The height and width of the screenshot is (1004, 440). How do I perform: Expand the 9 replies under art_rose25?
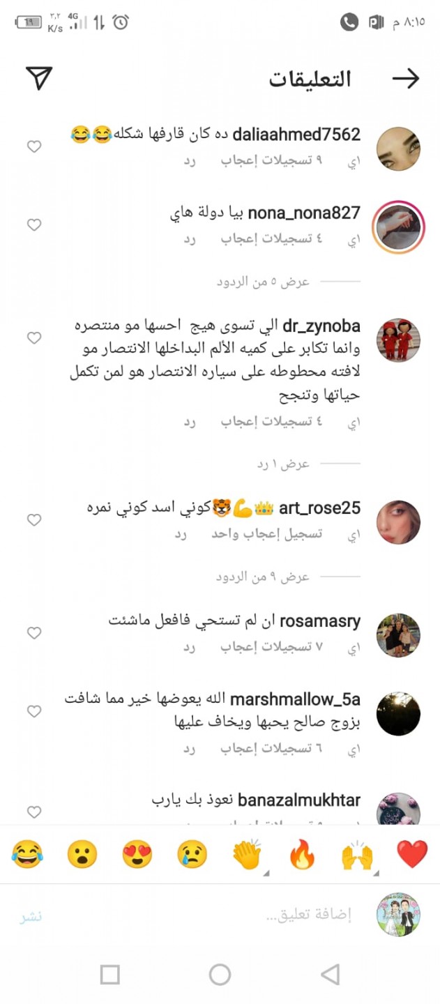pos(263,577)
